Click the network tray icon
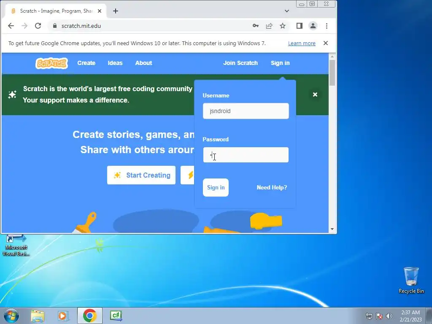This screenshot has height=324, width=432. click(x=369, y=316)
